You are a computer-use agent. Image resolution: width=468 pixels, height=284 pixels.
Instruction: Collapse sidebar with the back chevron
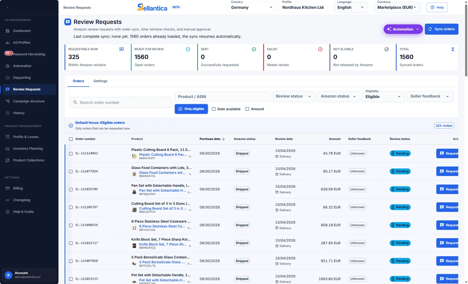(8, 7)
